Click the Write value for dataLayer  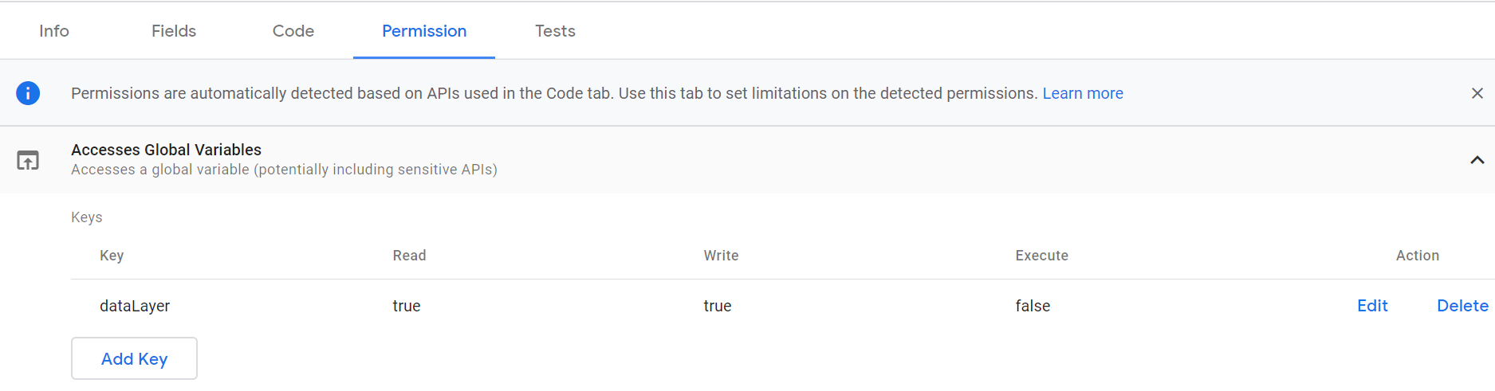click(x=718, y=306)
